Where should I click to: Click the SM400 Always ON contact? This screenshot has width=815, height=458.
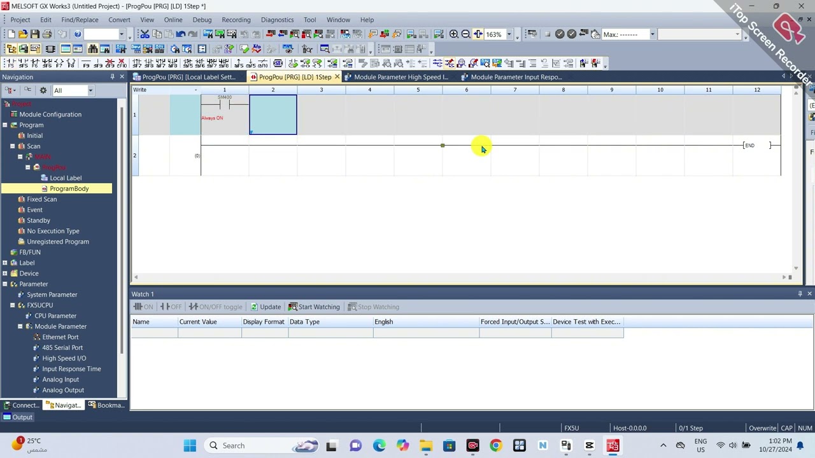click(x=224, y=105)
